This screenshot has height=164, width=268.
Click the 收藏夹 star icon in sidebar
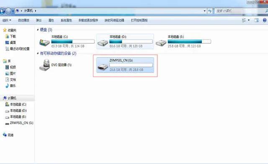(5, 30)
